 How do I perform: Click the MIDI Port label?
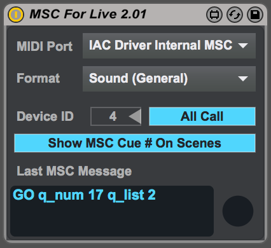coord(45,46)
